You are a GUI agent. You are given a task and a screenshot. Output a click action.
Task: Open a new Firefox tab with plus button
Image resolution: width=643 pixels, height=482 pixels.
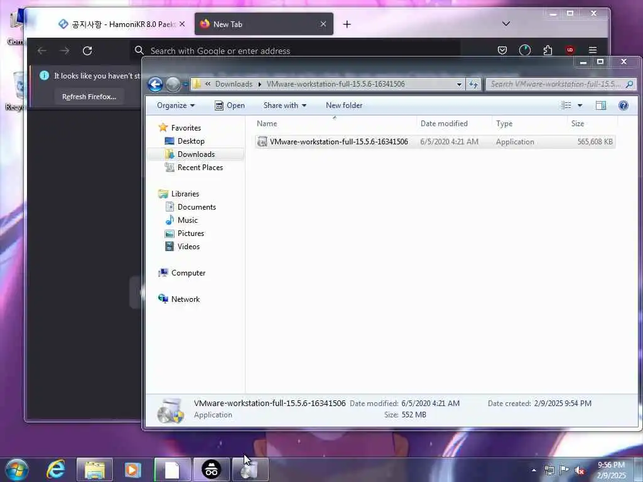click(347, 24)
